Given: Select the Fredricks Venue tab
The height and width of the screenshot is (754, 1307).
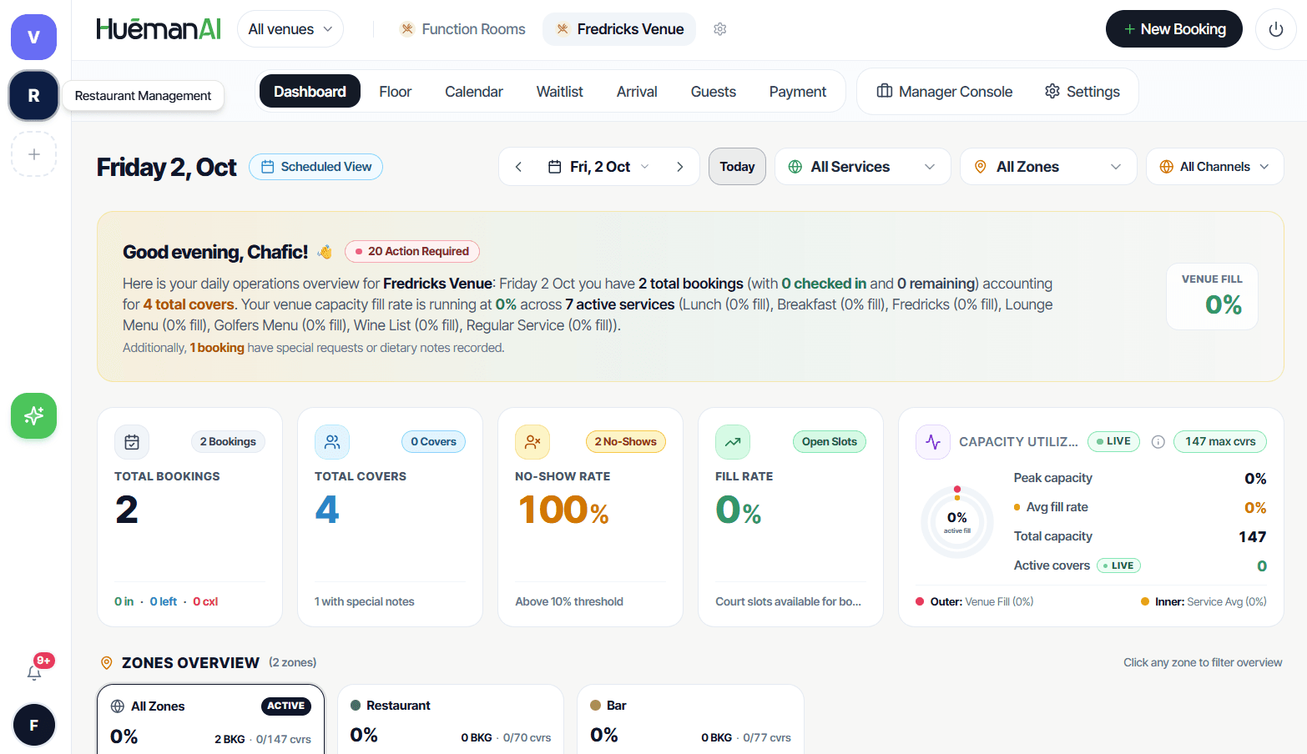Looking at the screenshot, I should 619,29.
